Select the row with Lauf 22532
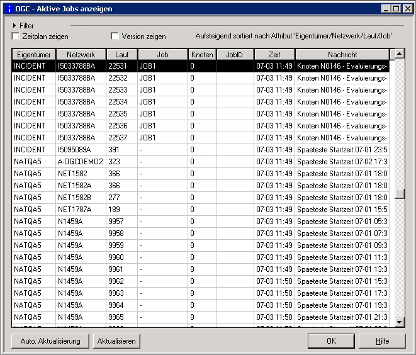This screenshot has height=355, width=416. pos(201,78)
